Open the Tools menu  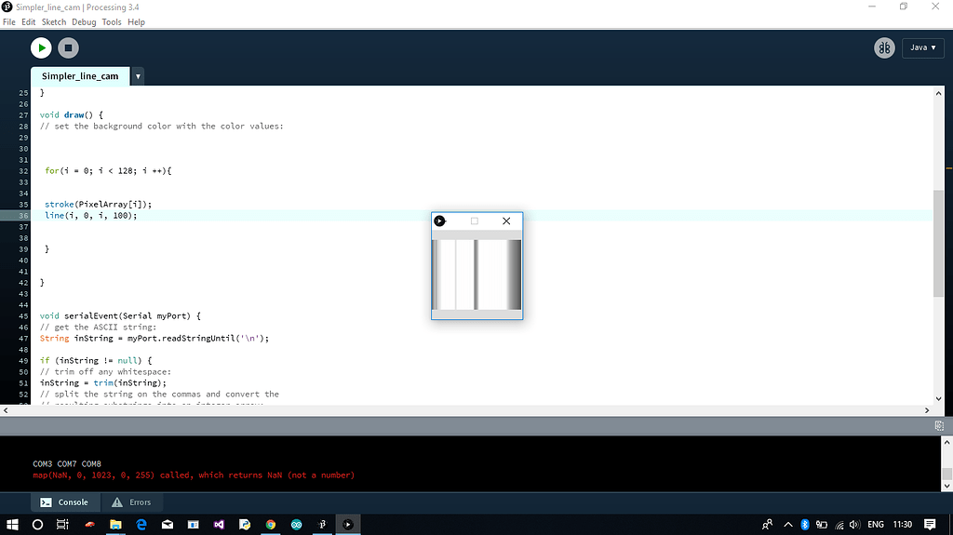[x=112, y=22]
